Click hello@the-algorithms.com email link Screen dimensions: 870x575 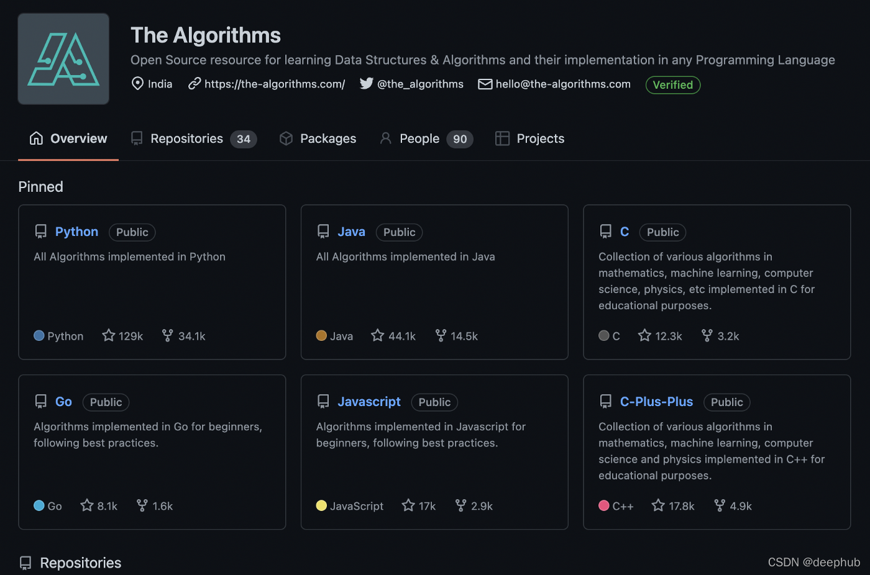pyautogui.click(x=563, y=84)
